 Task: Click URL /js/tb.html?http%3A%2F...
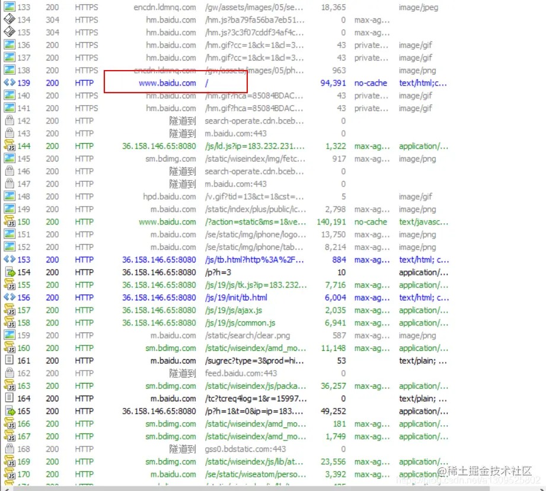pyautogui.click(x=254, y=260)
